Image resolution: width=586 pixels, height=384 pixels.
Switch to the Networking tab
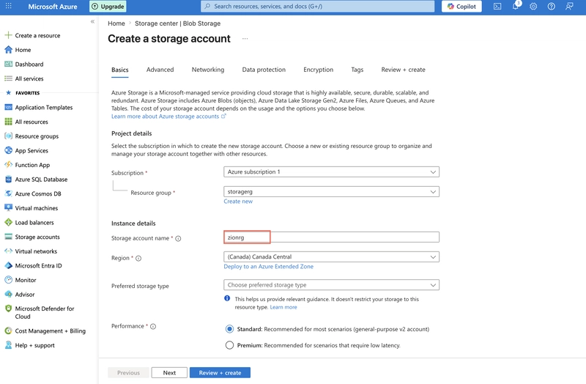click(208, 70)
